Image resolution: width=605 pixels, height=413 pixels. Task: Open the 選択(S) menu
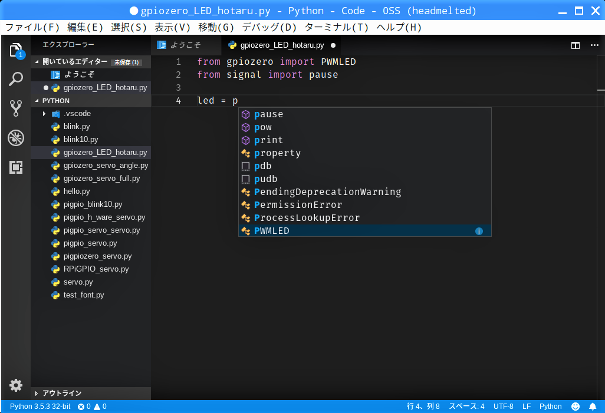129,27
